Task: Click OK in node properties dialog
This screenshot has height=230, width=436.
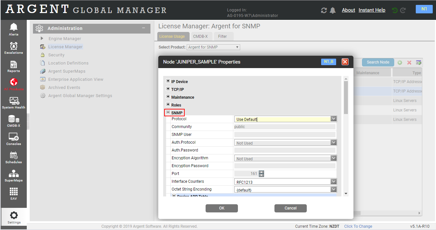Action: tap(222, 208)
